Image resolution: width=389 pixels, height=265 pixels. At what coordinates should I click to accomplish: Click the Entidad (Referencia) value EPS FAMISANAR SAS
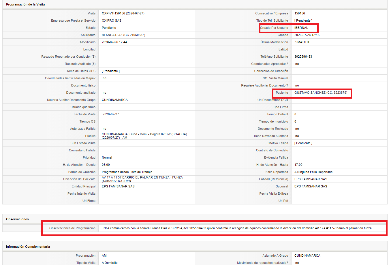tap(311, 179)
